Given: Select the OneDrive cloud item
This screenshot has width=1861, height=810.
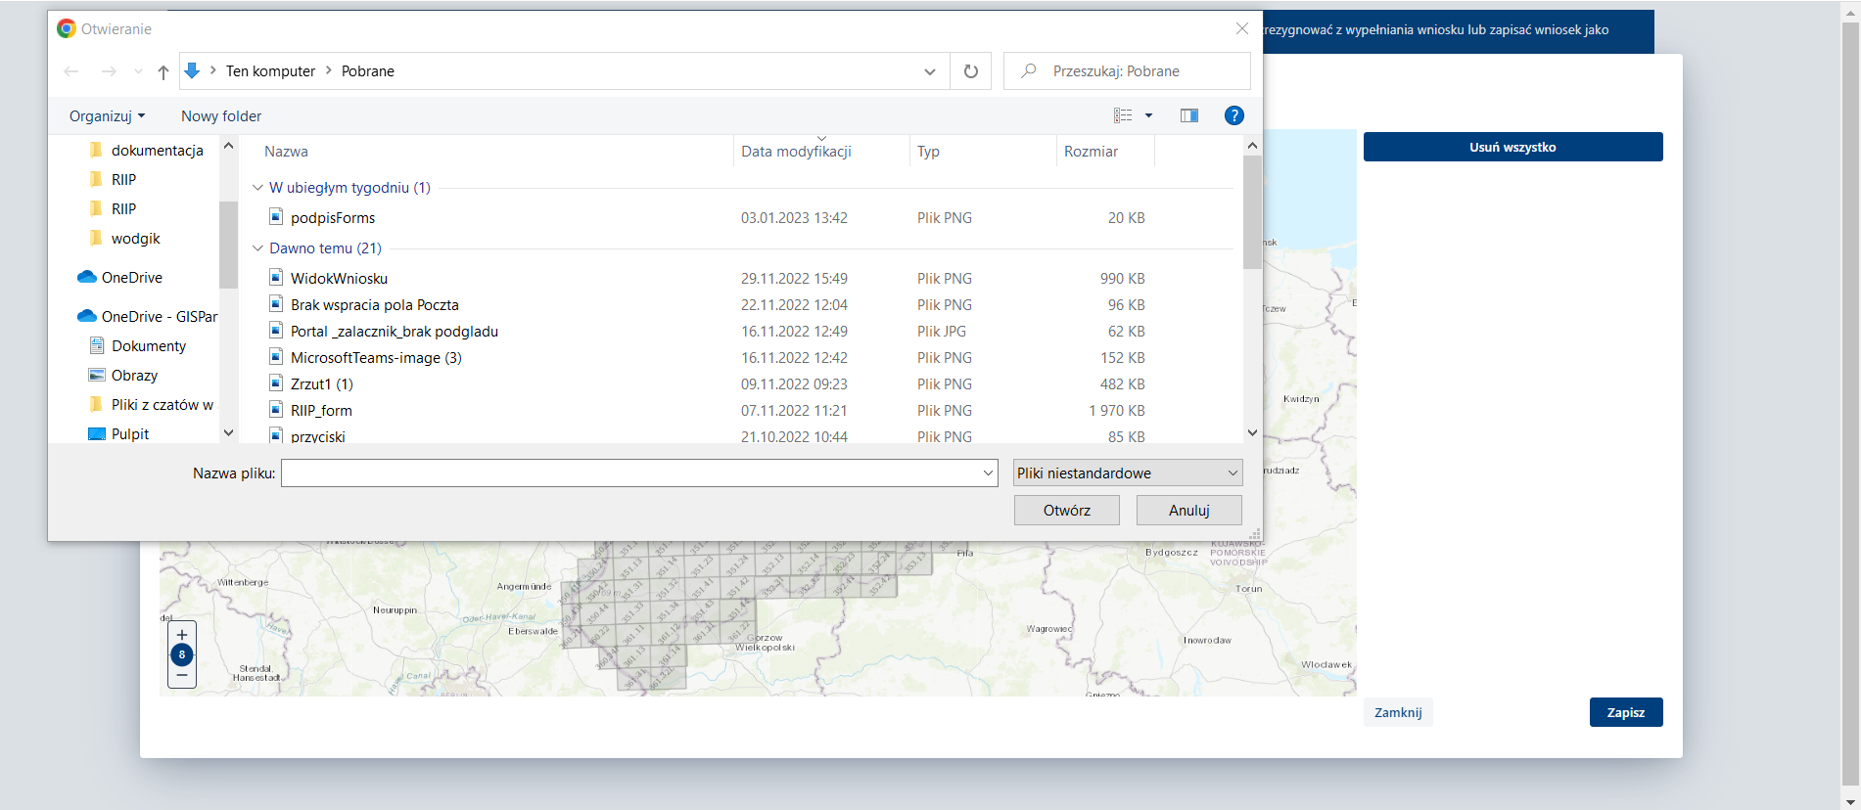Looking at the screenshot, I should click(x=131, y=278).
